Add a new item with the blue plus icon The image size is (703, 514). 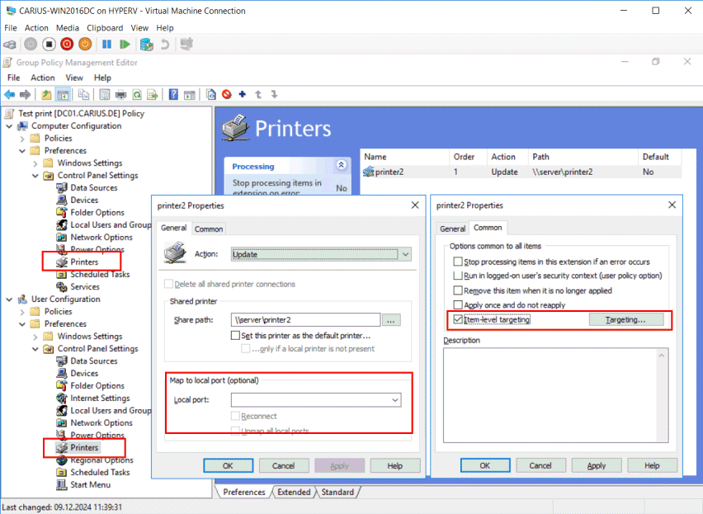[x=243, y=95]
